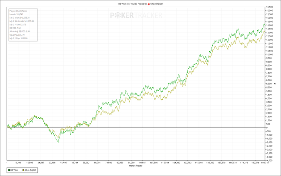This screenshot has width=281, height=176.
Task: Click the y-axis tick label '14,000'
Action: pos(269,25)
